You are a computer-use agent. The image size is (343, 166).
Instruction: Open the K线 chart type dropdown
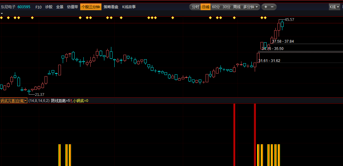pyautogui.click(x=334, y=7)
